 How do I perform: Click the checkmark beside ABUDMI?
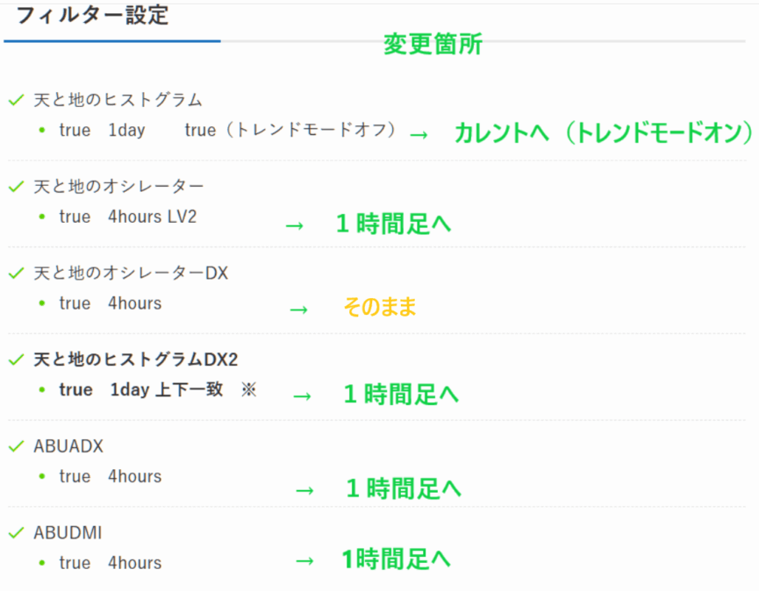point(15,533)
